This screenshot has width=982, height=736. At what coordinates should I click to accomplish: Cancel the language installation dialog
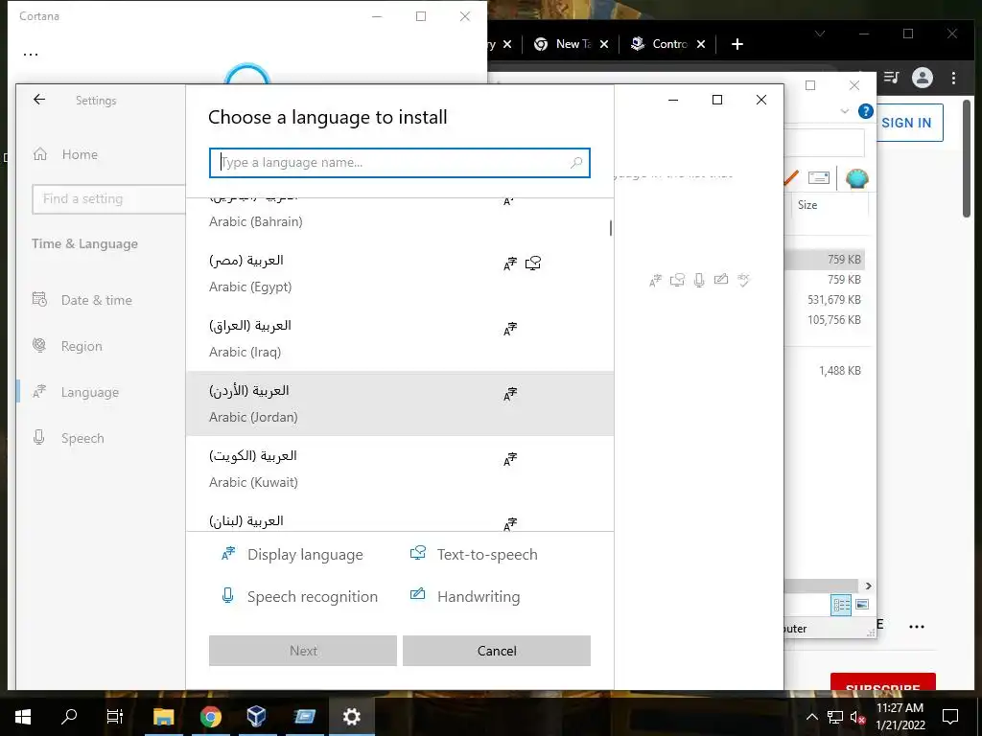tap(497, 651)
